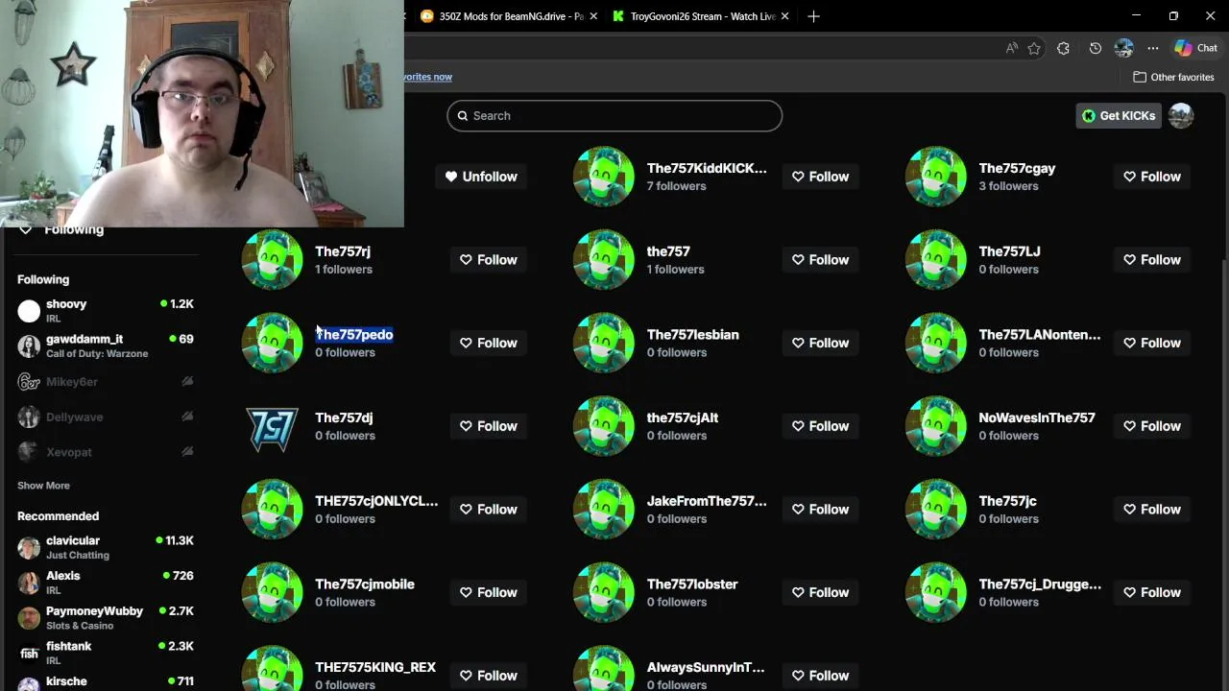The width and height of the screenshot is (1229, 691).
Task: Open offline channel Dellywave
Action: [x=106, y=417]
